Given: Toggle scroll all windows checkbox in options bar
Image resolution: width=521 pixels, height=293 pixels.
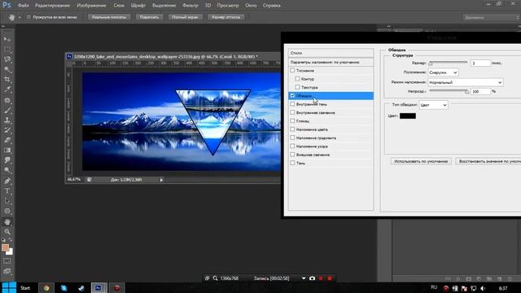Looking at the screenshot, I should 28,17.
